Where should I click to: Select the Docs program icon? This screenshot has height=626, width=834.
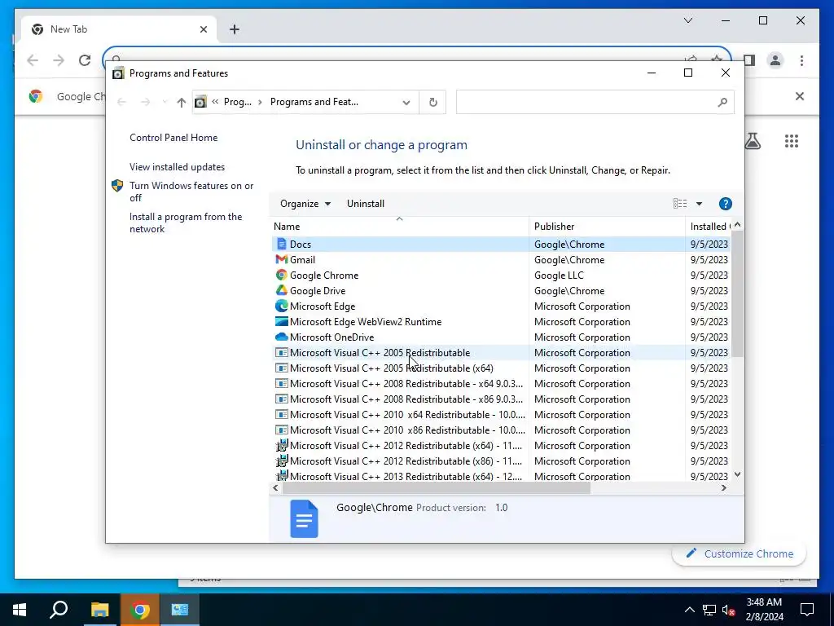[x=281, y=245]
